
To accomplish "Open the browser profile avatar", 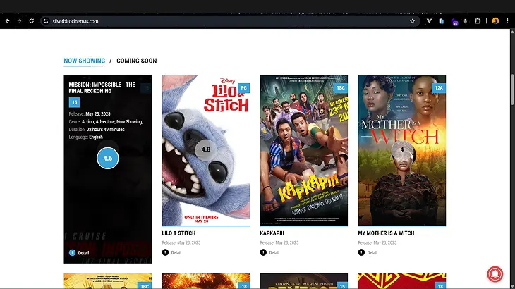I will click(x=495, y=21).
